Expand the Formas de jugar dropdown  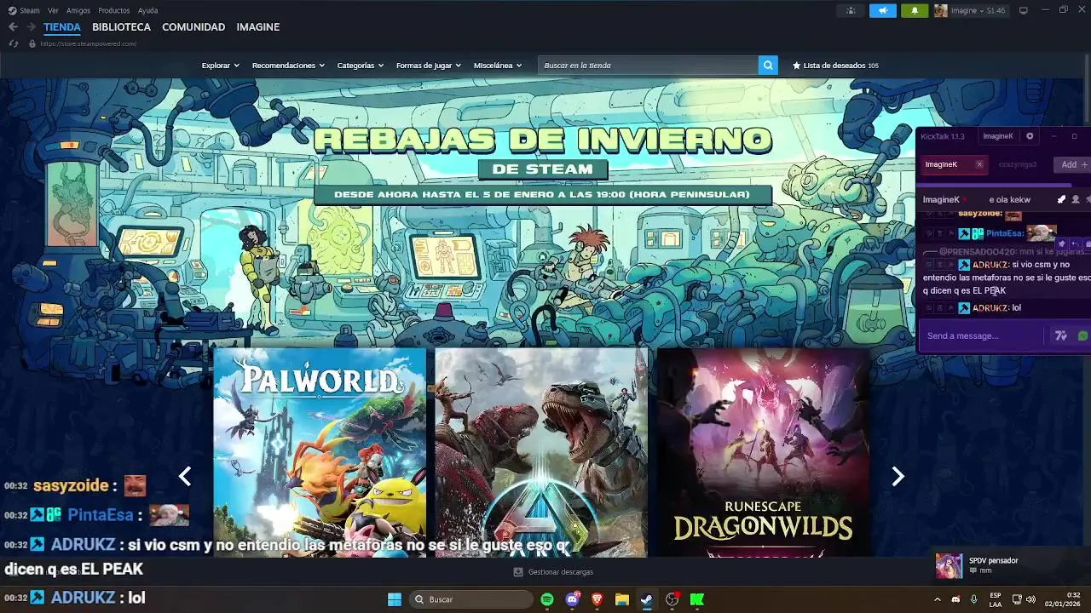428,66
